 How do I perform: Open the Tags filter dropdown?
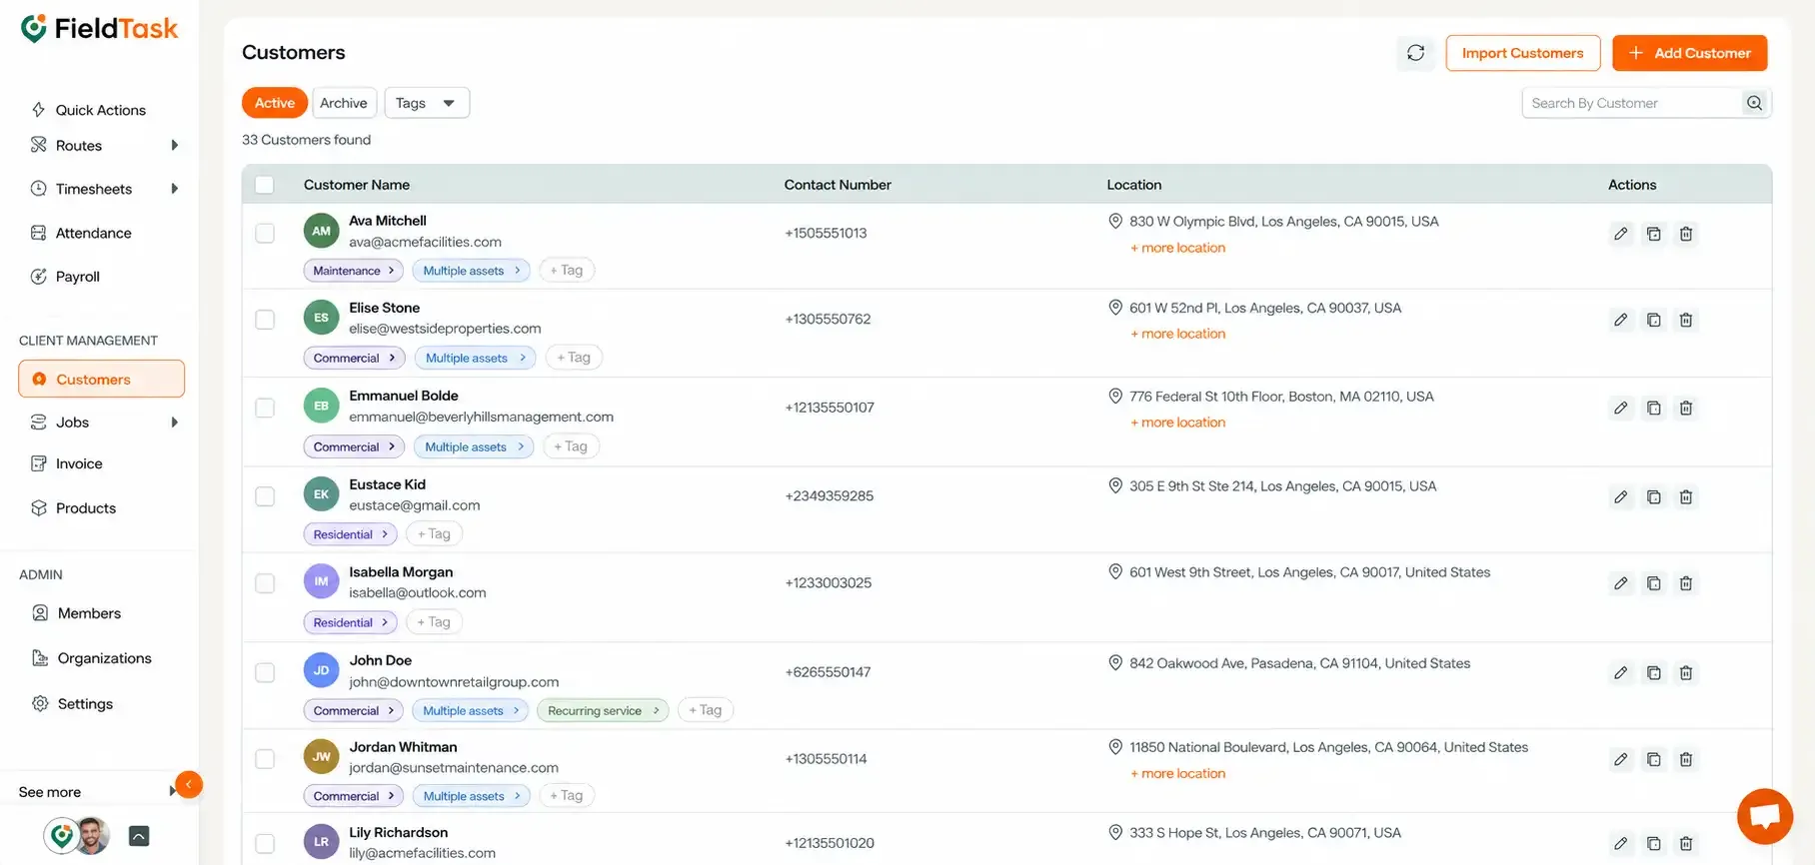pos(427,103)
